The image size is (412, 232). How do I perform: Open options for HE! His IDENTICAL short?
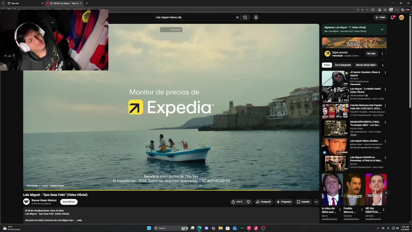(383, 210)
